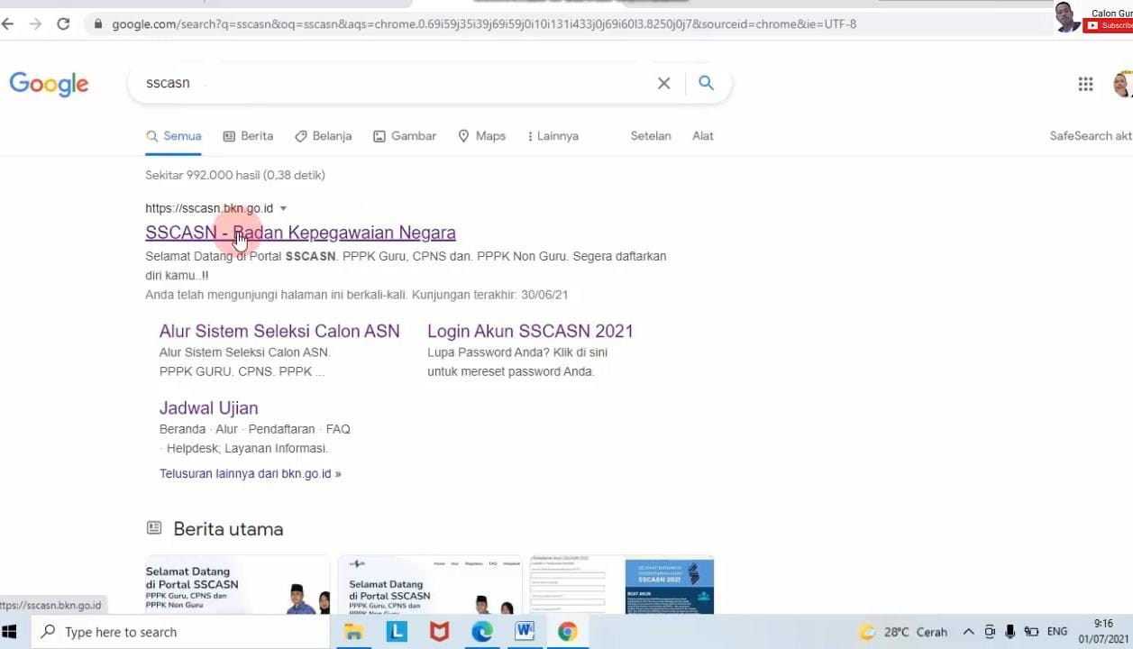This screenshot has width=1133, height=649.
Task: Click the page reload icon
Action: [x=63, y=23]
